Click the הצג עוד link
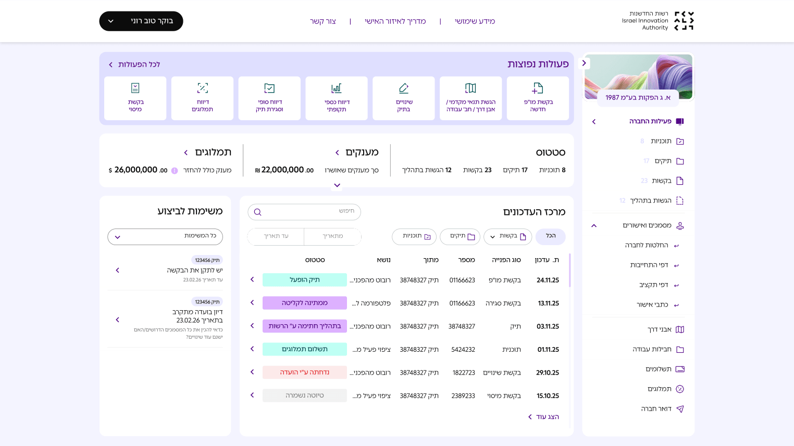794x446 pixels. (x=543, y=417)
